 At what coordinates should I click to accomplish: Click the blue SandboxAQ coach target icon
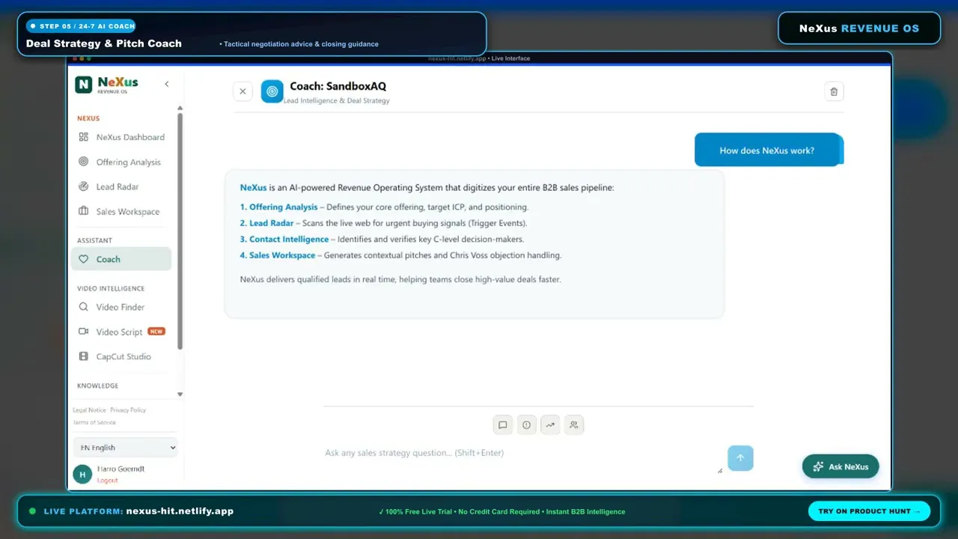(x=272, y=91)
